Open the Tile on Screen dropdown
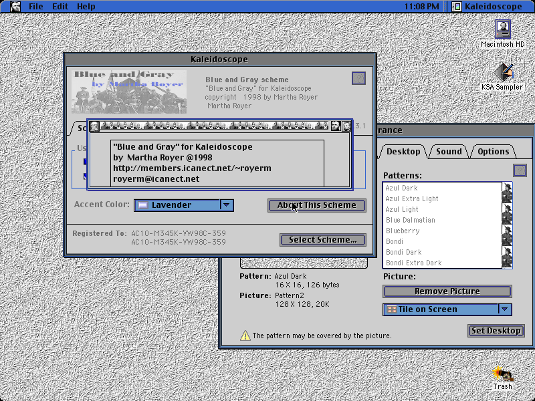535x401 pixels. pyautogui.click(x=447, y=309)
